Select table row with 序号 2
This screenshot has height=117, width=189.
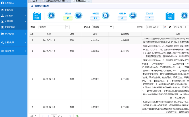point(109,51)
